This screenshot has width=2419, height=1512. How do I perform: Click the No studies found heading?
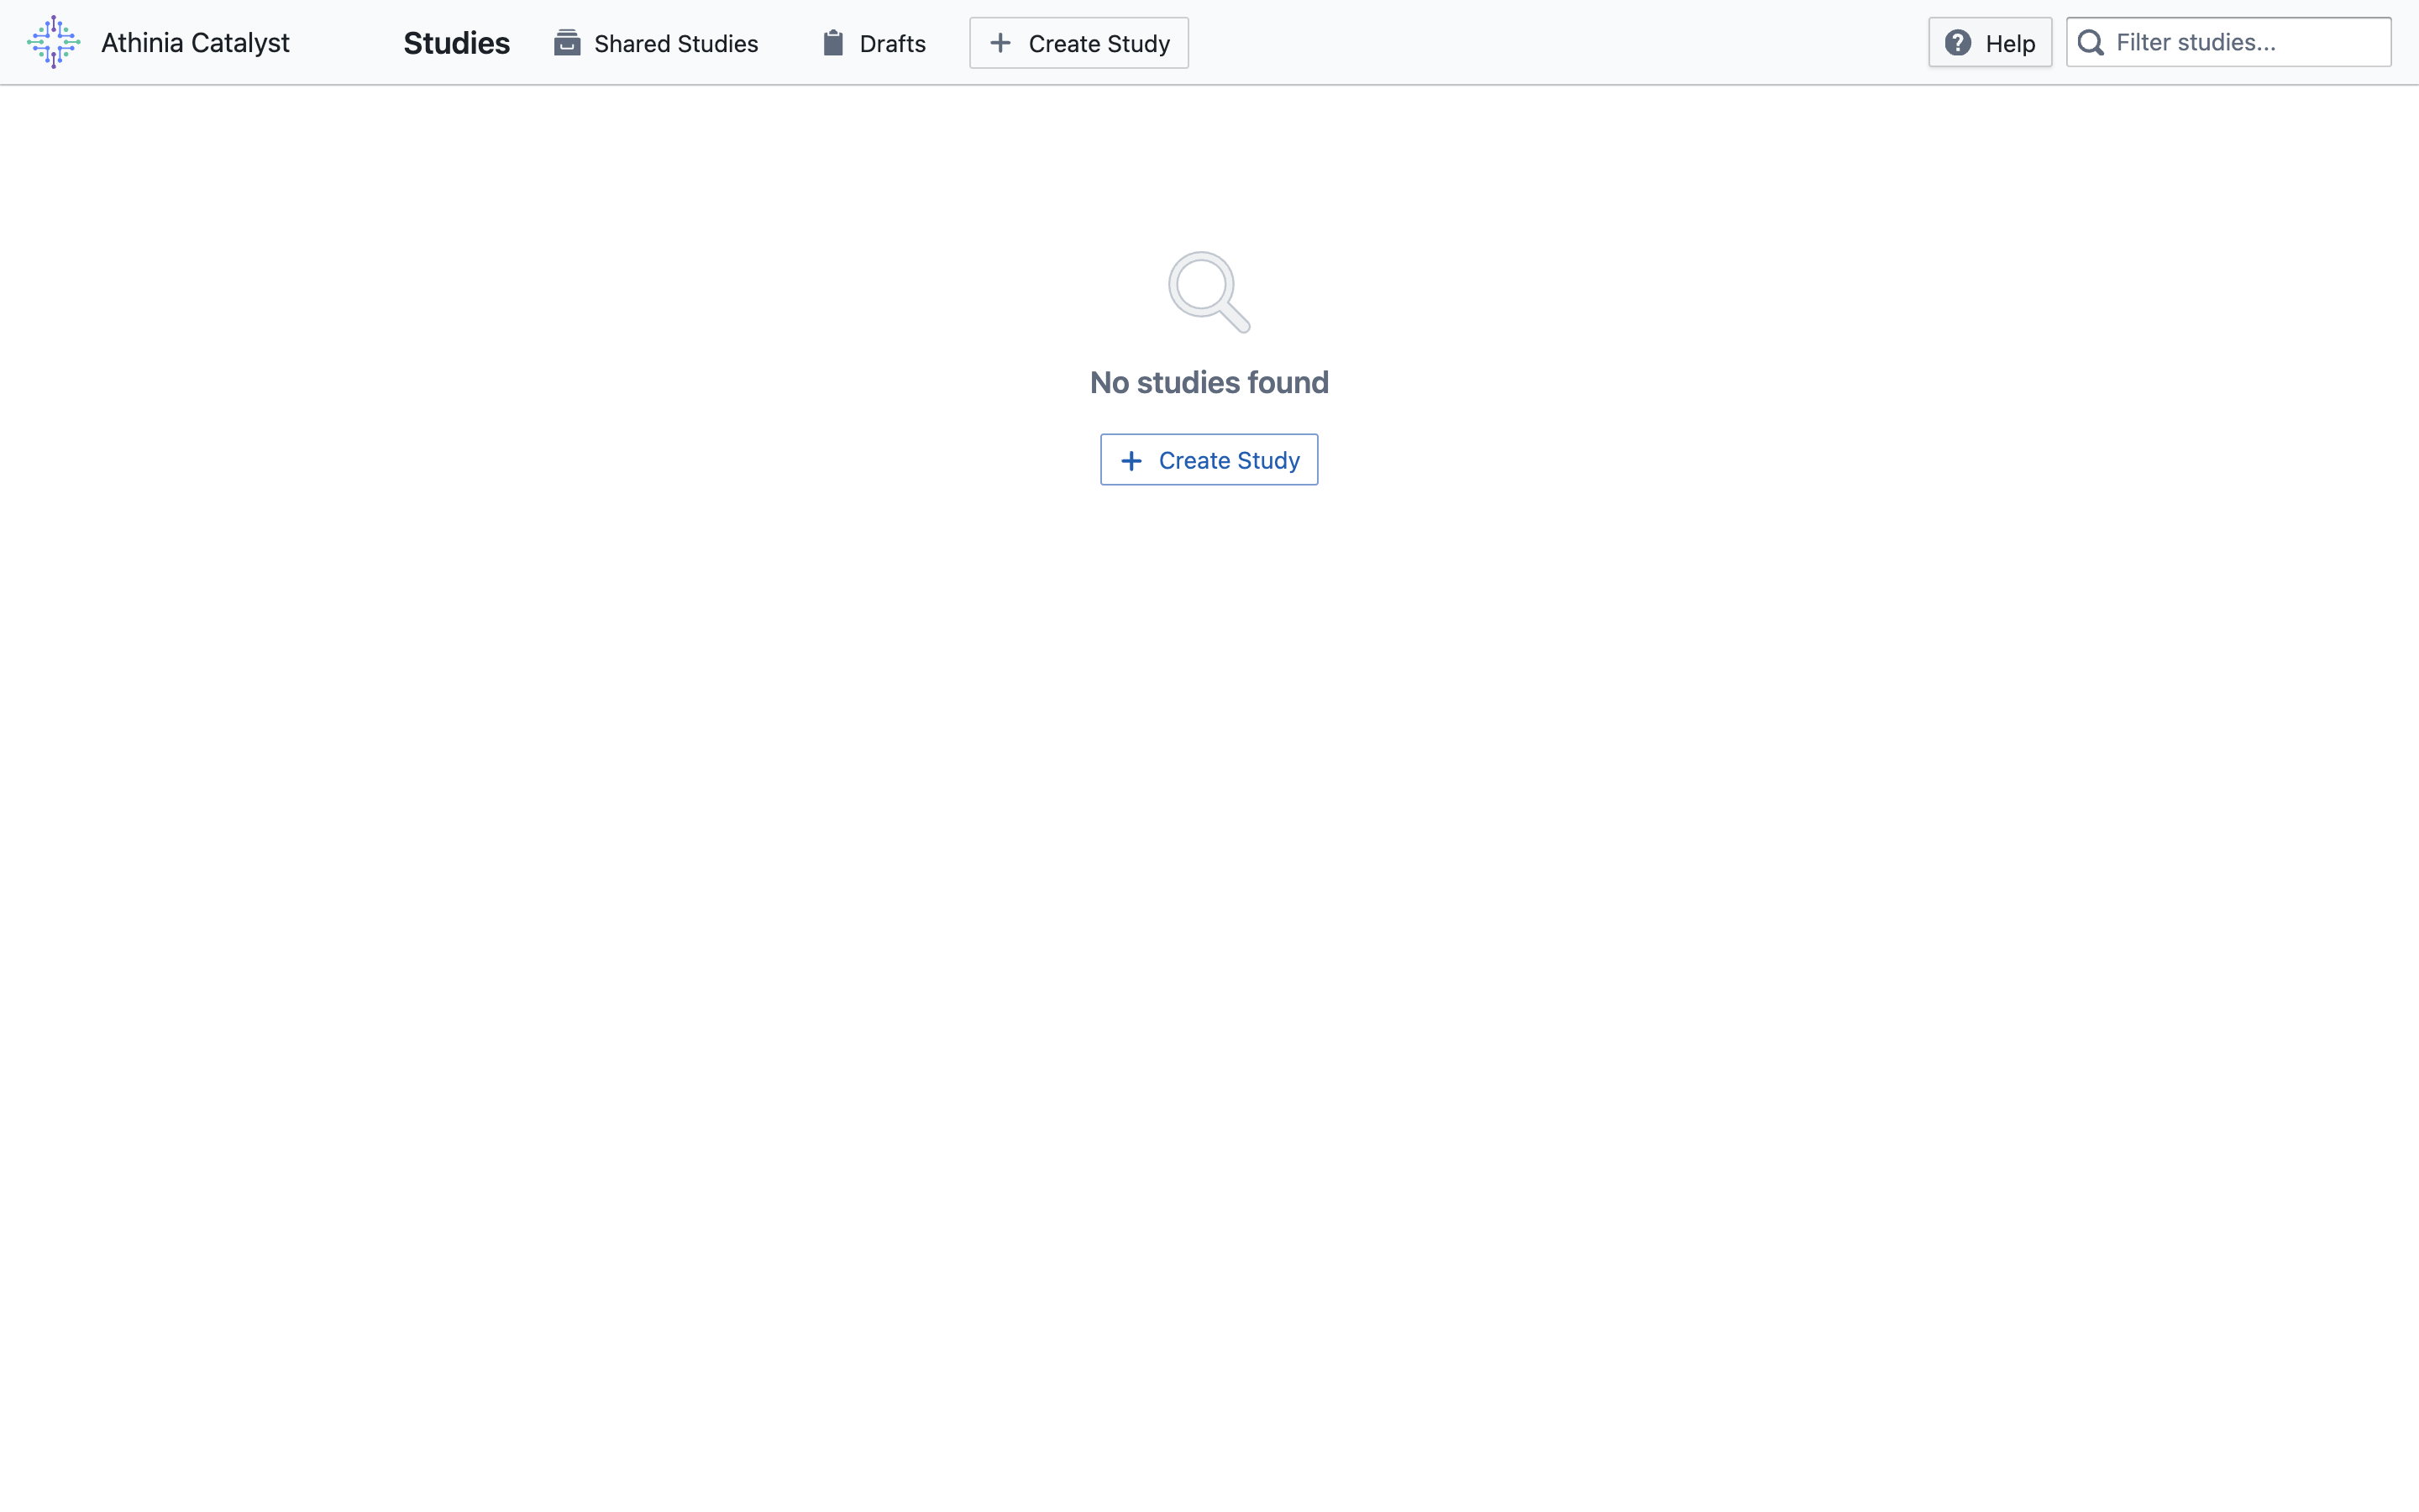pos(1209,382)
